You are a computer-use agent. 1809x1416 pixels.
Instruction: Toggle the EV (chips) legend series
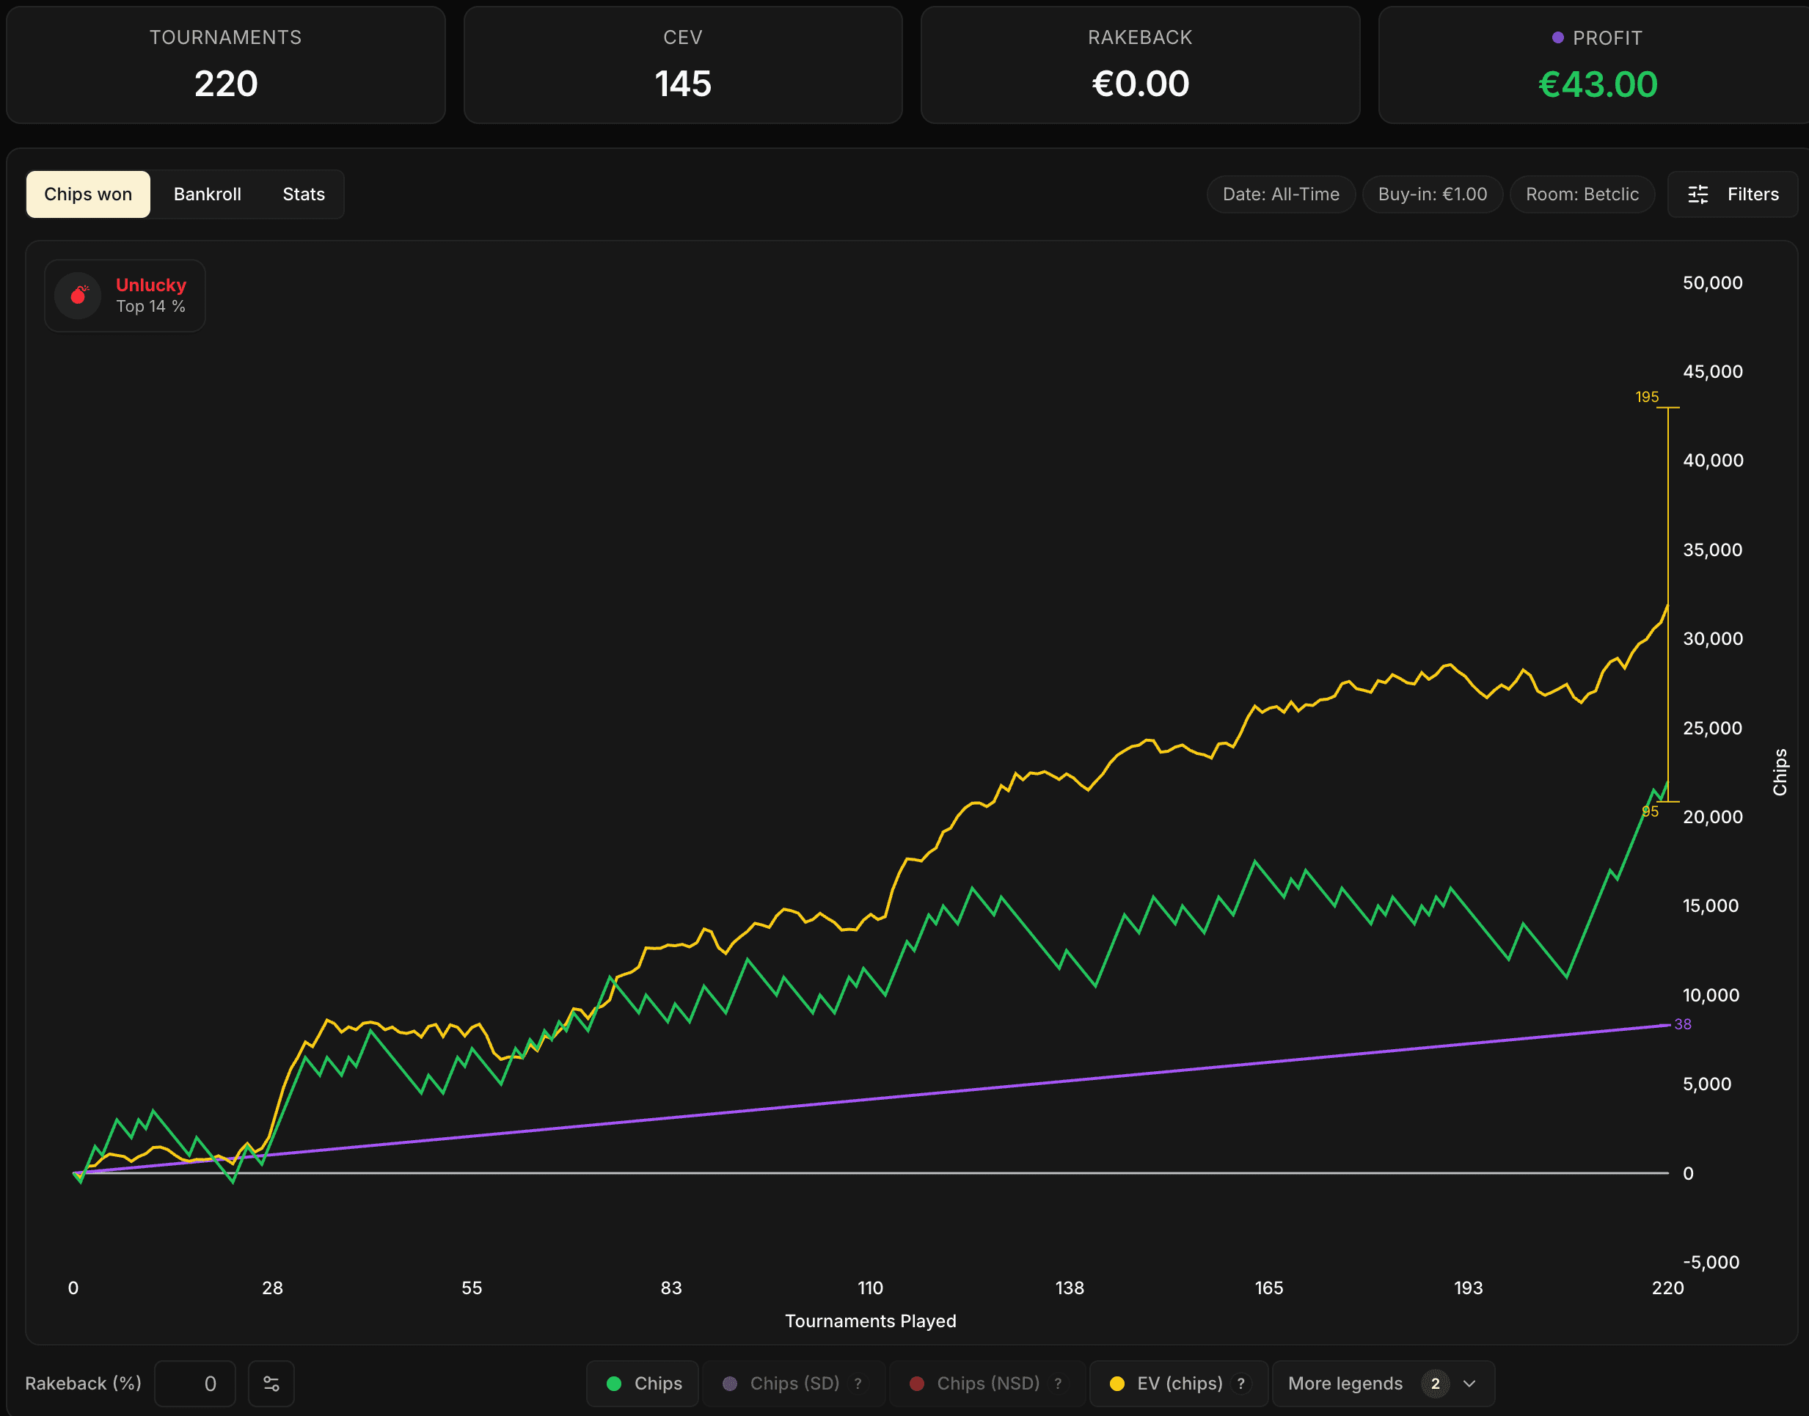click(1179, 1384)
